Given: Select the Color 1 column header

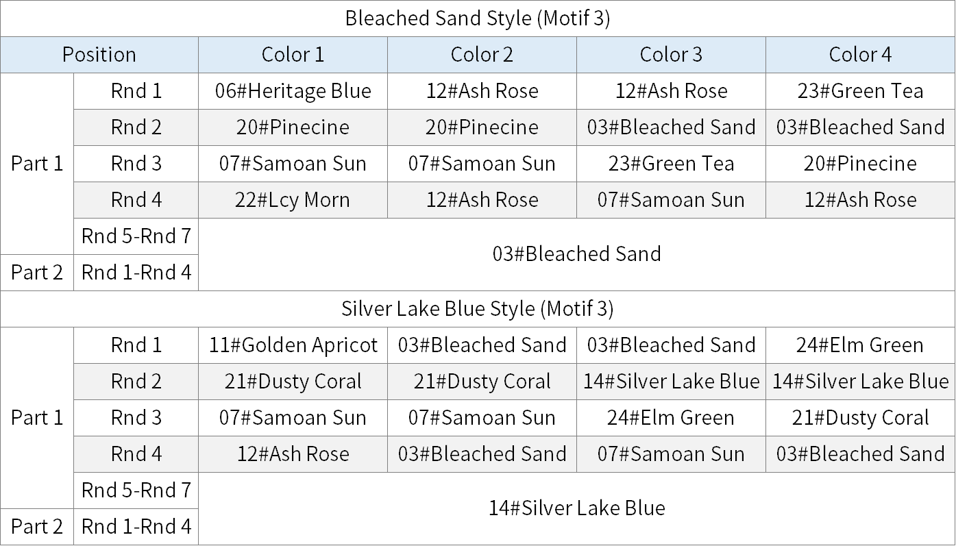Looking at the screenshot, I should coord(293,55).
